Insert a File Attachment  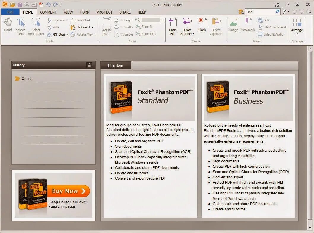click(272, 27)
